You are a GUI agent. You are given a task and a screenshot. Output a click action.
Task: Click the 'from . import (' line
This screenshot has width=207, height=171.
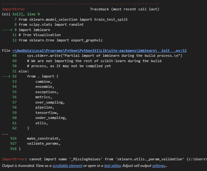(x=43, y=76)
